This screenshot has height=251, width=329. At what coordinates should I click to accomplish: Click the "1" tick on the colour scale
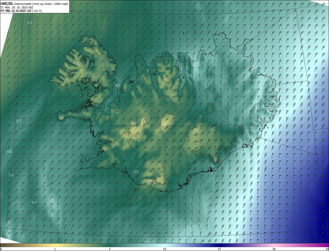pos(55,249)
